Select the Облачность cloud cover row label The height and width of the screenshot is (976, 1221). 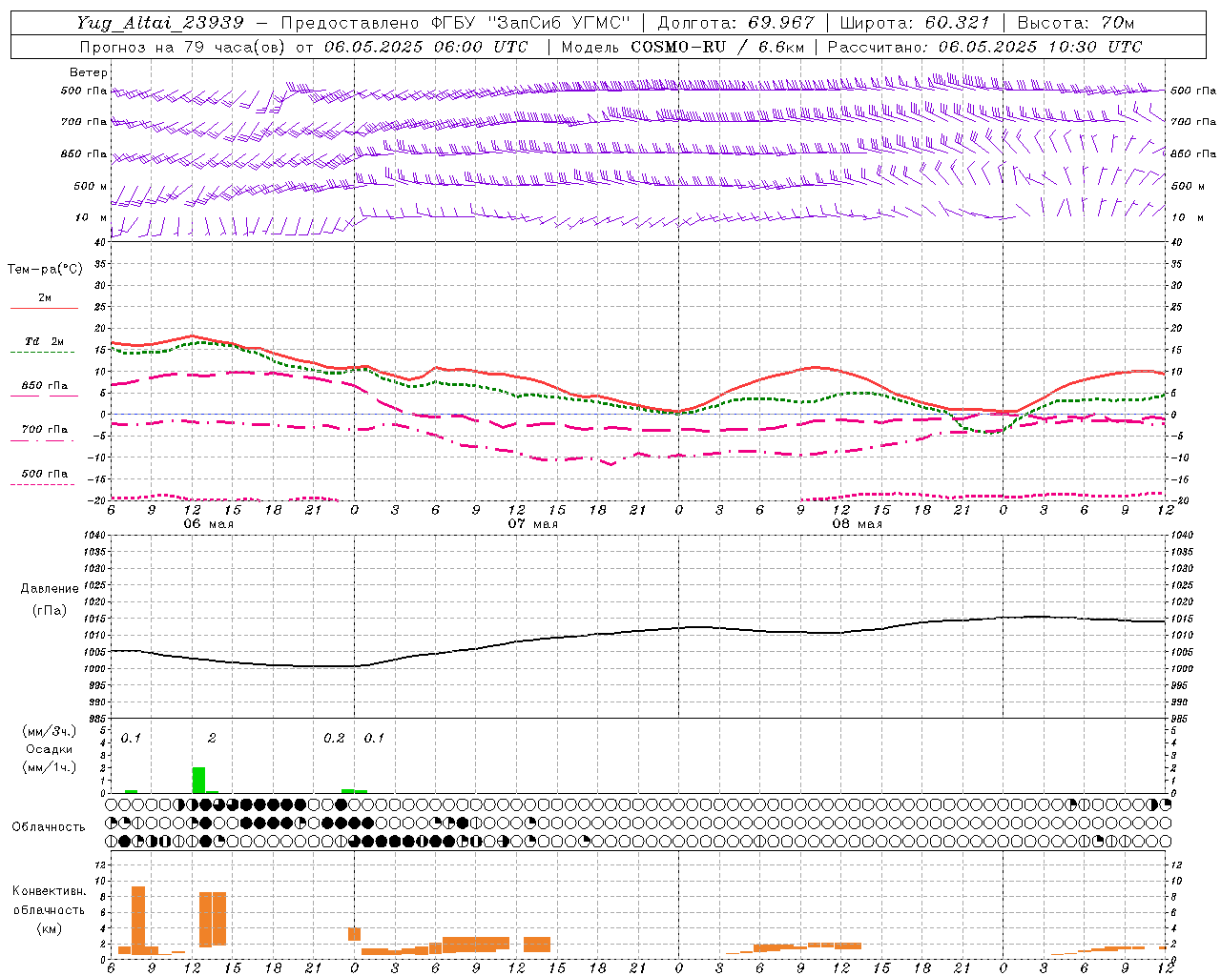[49, 826]
